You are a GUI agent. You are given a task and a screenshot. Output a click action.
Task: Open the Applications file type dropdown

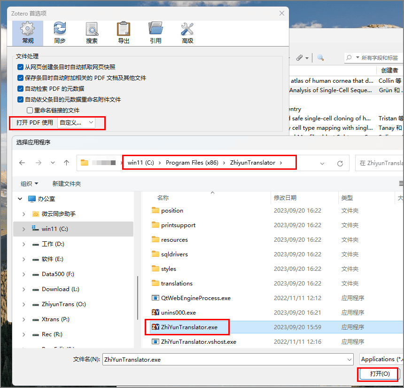[x=381, y=359]
